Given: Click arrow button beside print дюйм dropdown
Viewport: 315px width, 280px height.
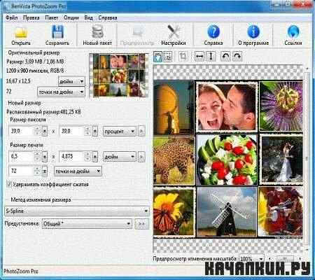Looking at the screenshot, I should point(141,157).
